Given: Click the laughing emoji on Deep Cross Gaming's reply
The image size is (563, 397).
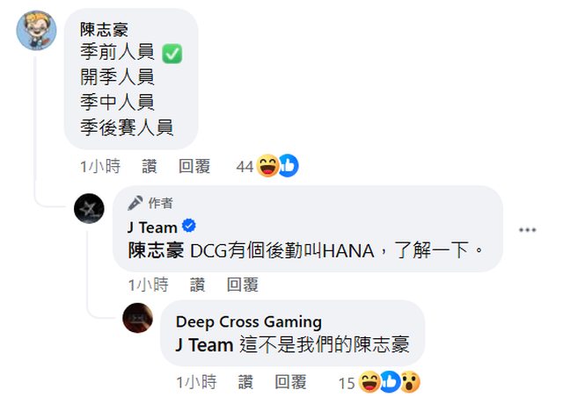Looking at the screenshot, I should coord(369,382).
